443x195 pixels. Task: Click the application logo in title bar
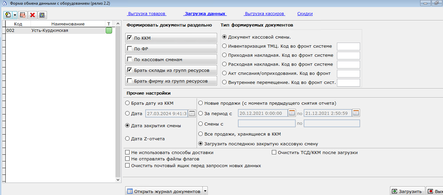[4, 3]
